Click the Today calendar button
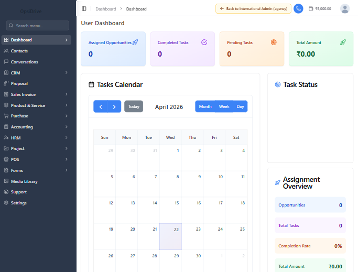 point(134,106)
